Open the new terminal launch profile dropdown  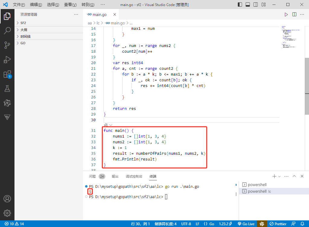279,176
